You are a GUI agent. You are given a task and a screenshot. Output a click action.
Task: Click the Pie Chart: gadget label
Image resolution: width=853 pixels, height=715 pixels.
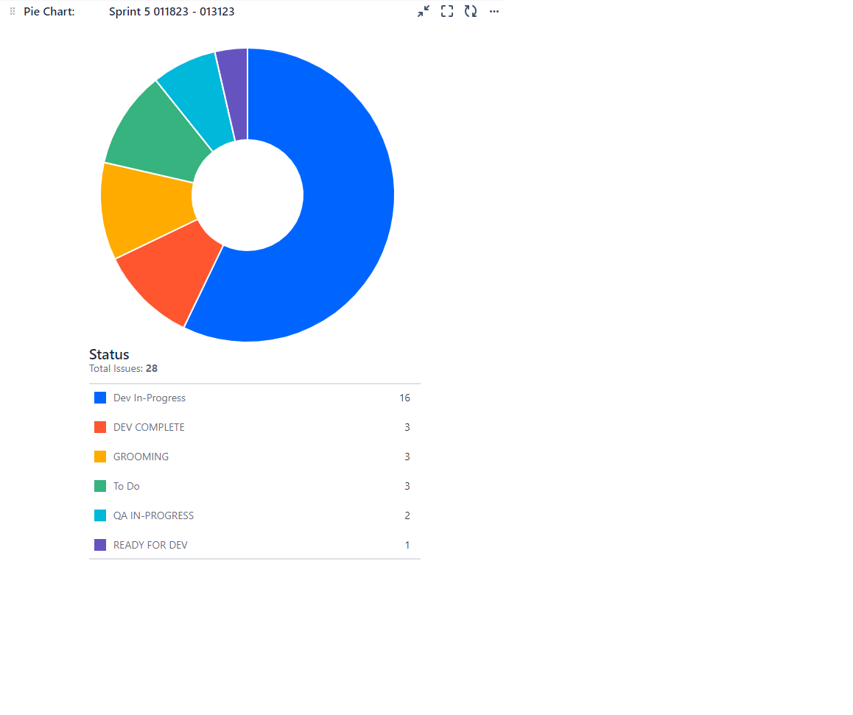(49, 12)
